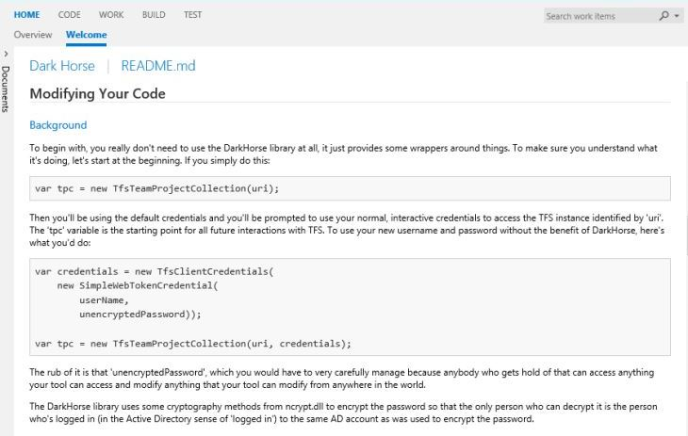This screenshot has height=436, width=688.
Task: Click the paragraph mentioning ncrypt.dll
Action: coord(343,412)
